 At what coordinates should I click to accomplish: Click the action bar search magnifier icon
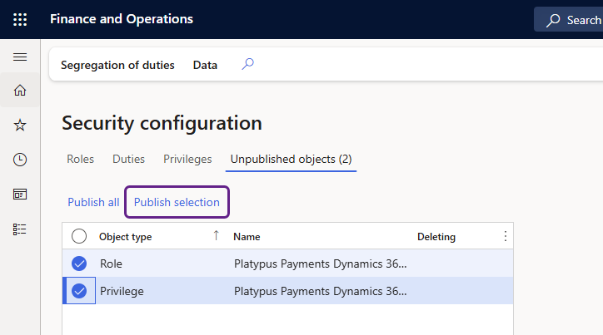click(247, 64)
